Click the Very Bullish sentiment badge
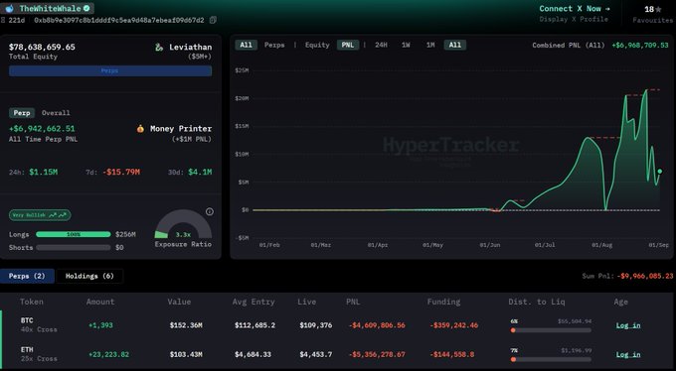 point(40,215)
